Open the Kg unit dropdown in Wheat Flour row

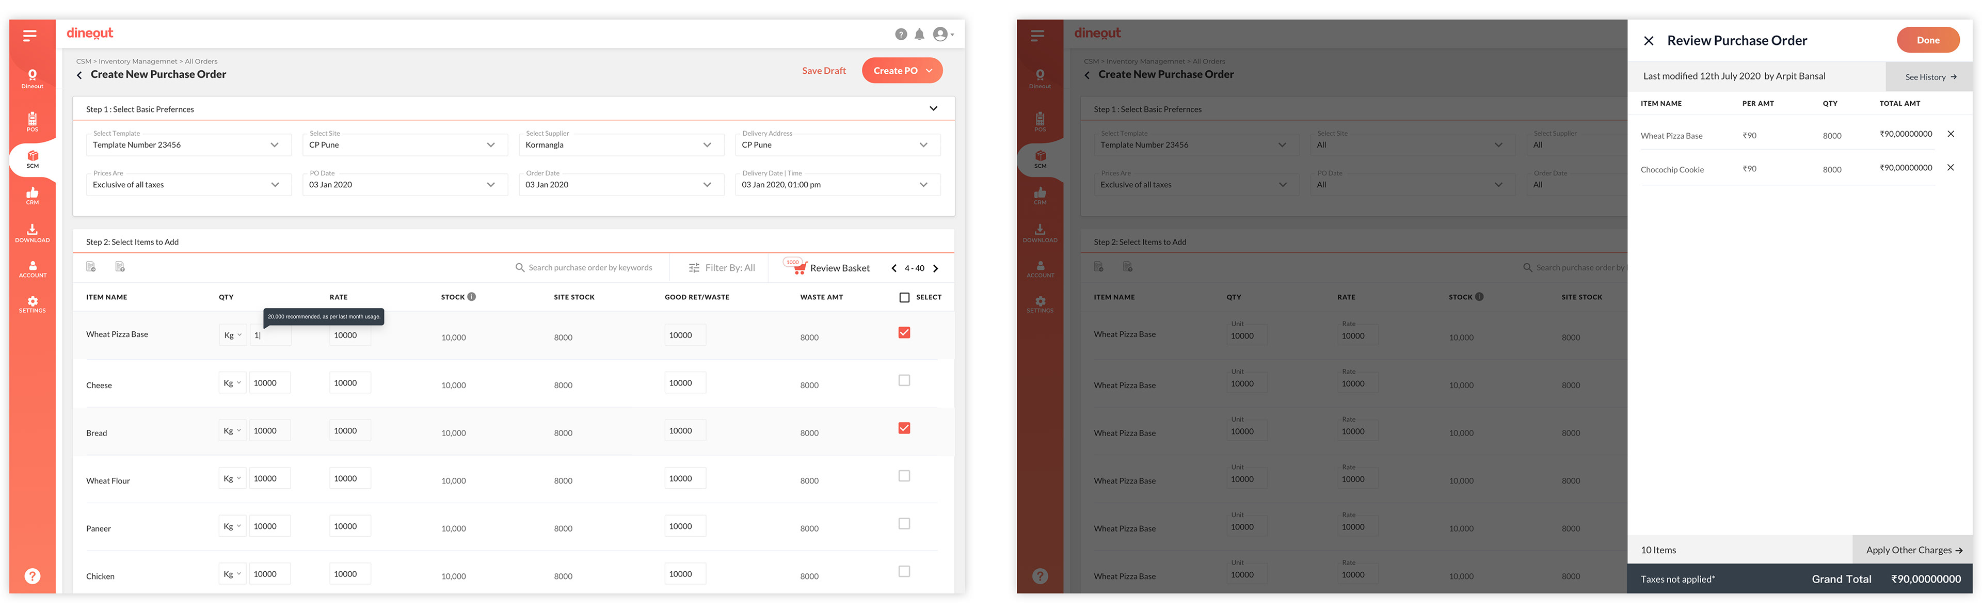coord(232,478)
